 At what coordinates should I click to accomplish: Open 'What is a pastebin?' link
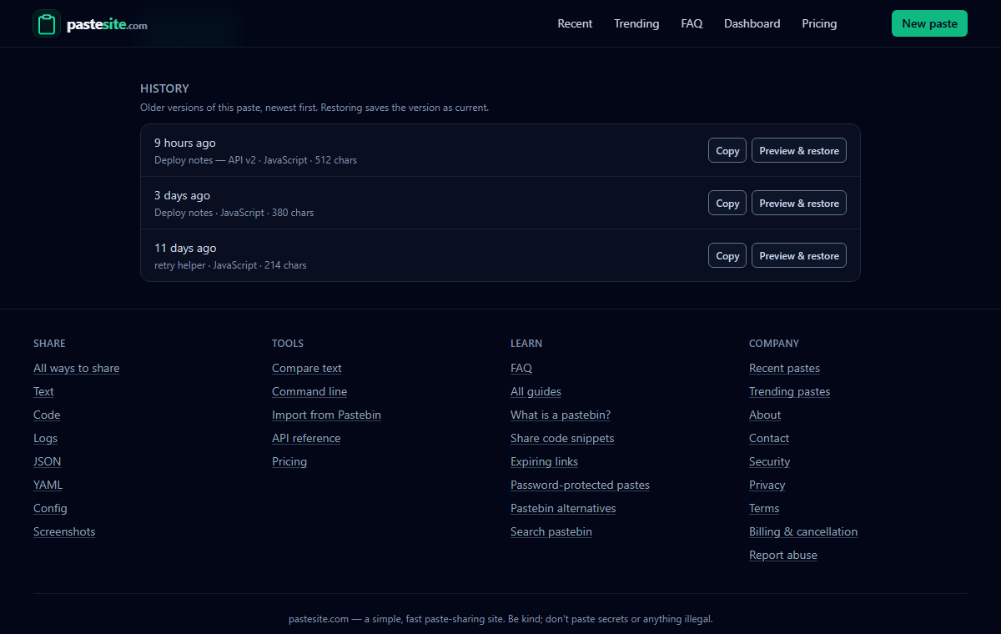(561, 415)
